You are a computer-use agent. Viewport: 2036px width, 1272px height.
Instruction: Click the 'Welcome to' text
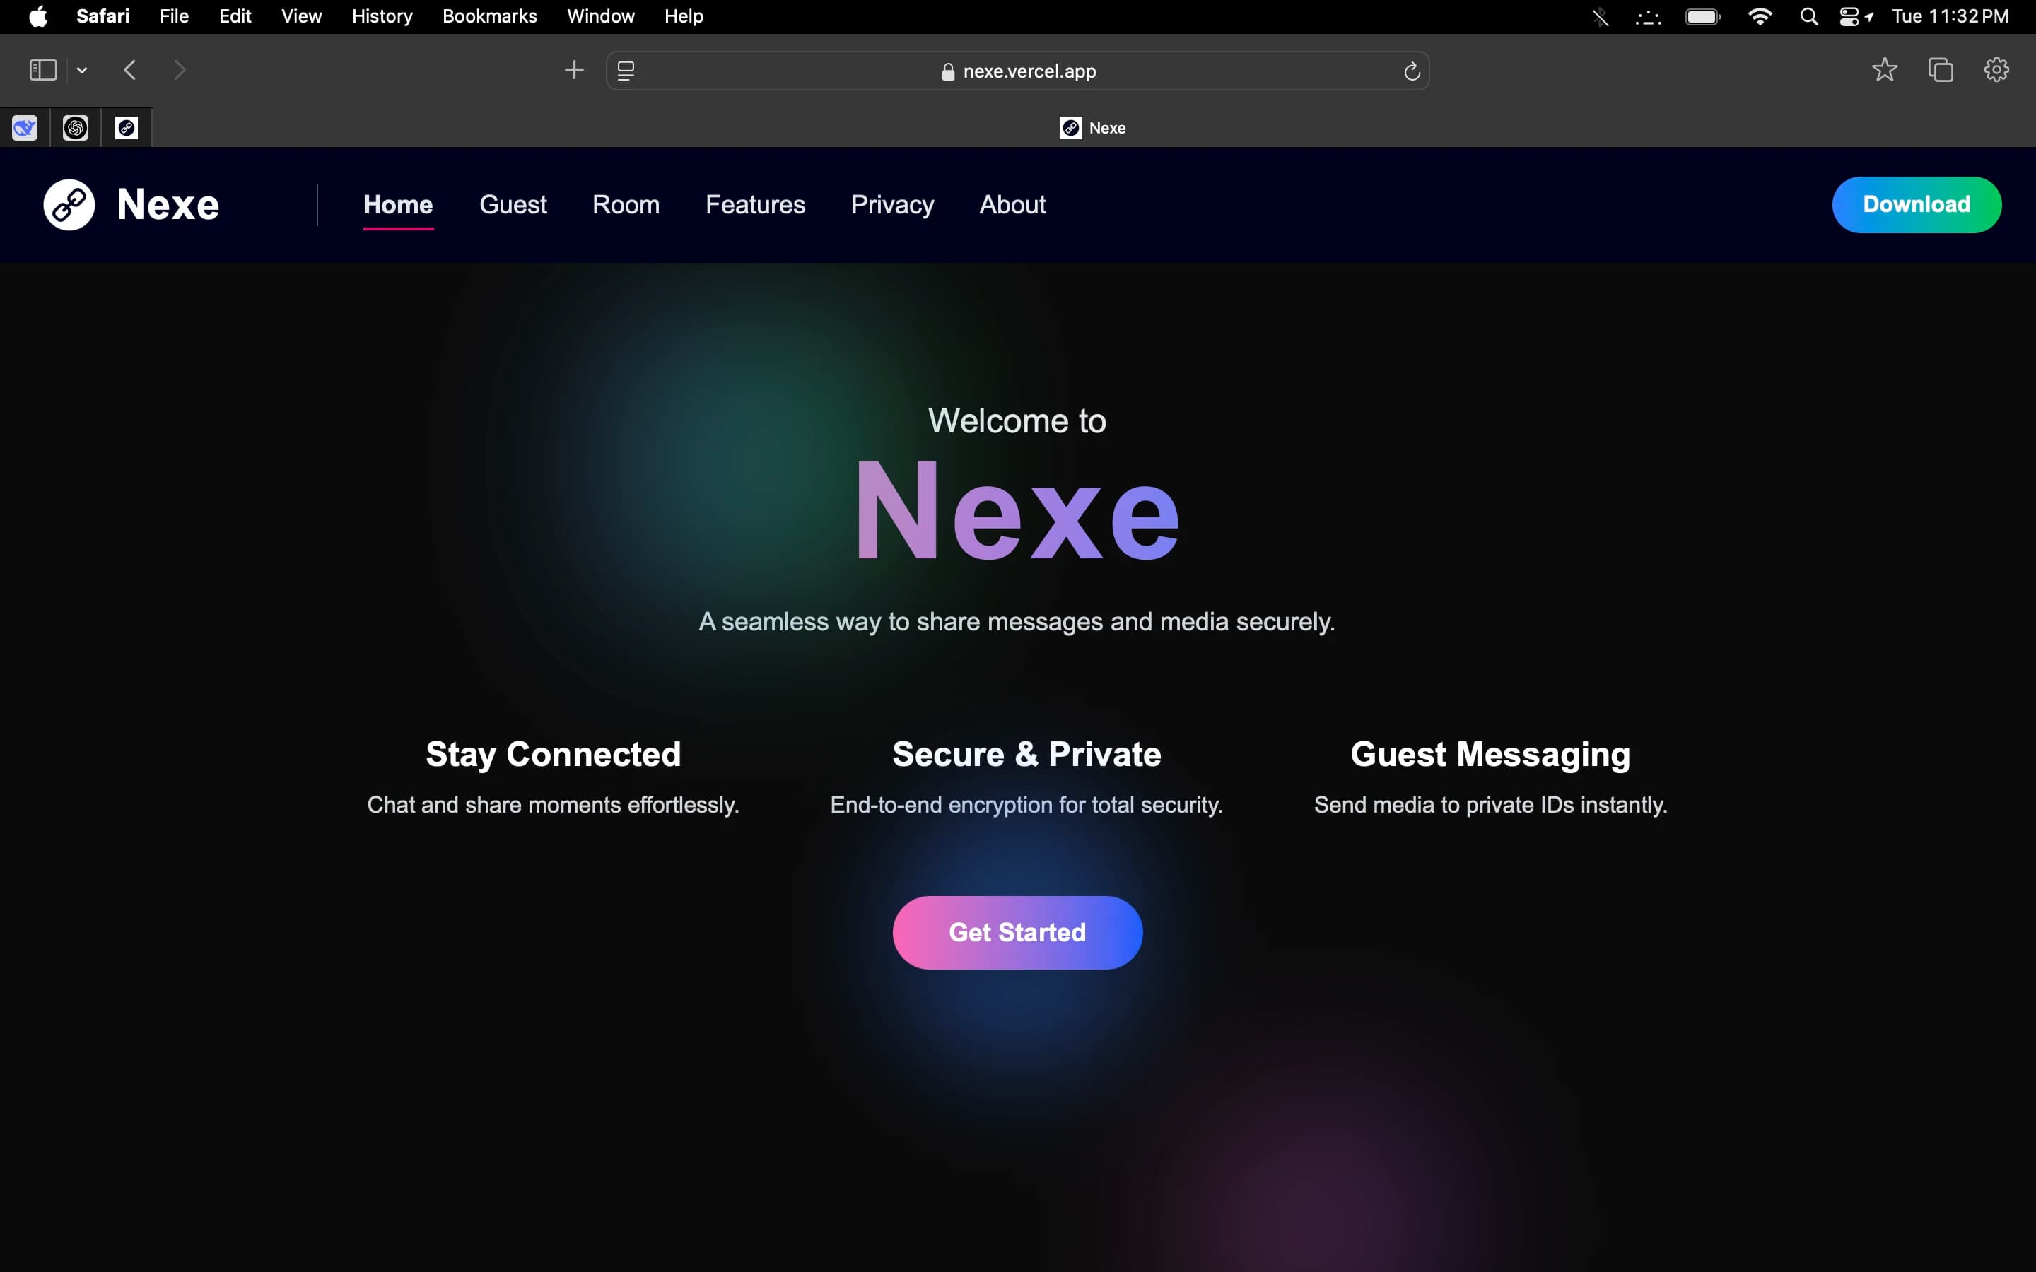[1017, 420]
